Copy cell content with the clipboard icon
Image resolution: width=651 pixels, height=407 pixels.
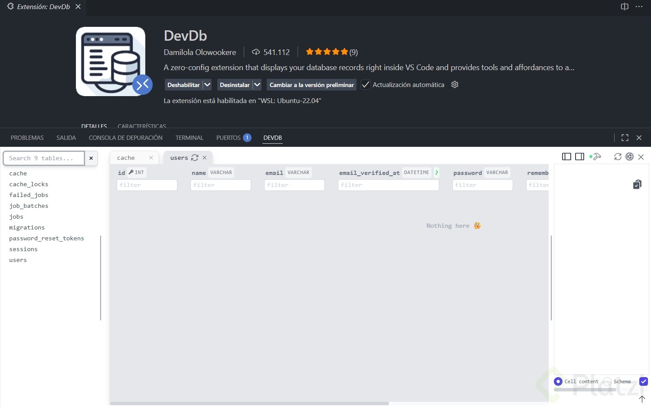click(637, 184)
